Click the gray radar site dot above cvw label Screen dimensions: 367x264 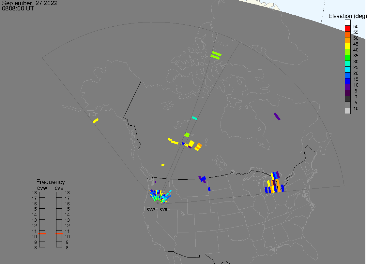click(x=158, y=203)
